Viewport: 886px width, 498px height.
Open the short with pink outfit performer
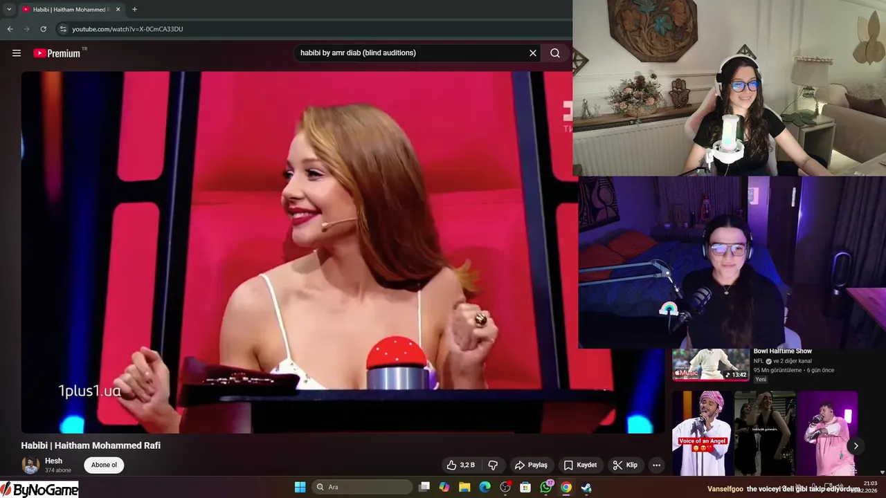(827, 433)
